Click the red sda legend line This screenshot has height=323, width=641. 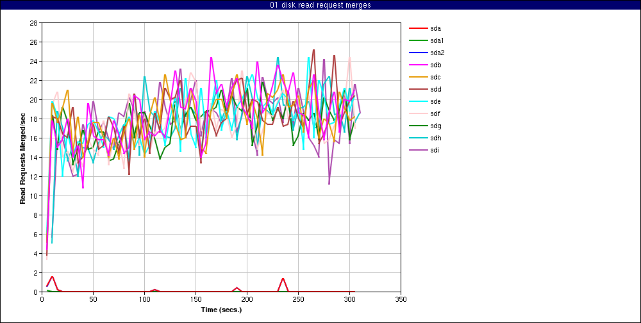click(x=417, y=28)
